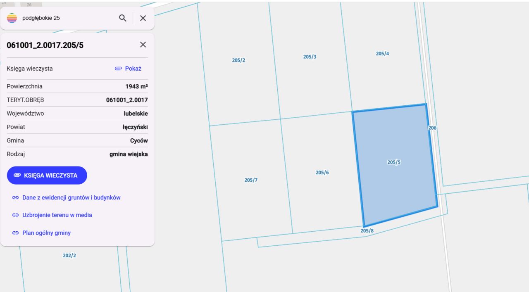Clear the search field with X
Screen dimensions: 529x292
point(143,18)
